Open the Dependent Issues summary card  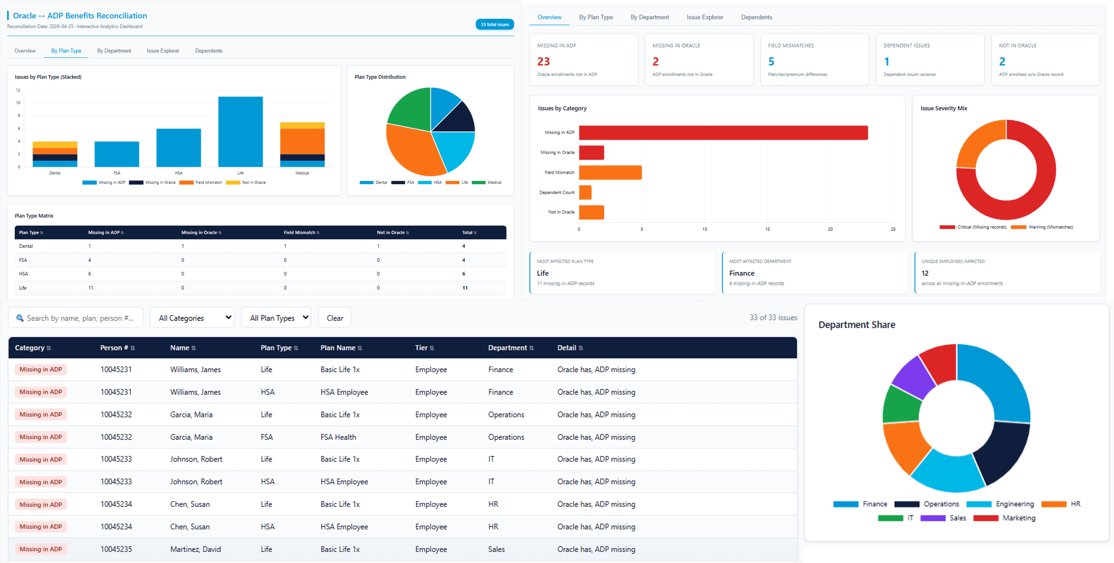(x=930, y=60)
